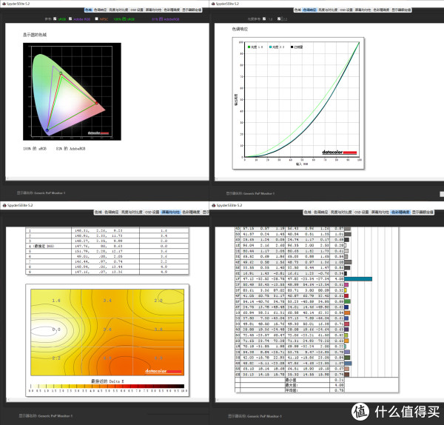444x425 pixels.
Task: Click the magenta color patch swatch in accuracy chart
Action: coord(346,285)
